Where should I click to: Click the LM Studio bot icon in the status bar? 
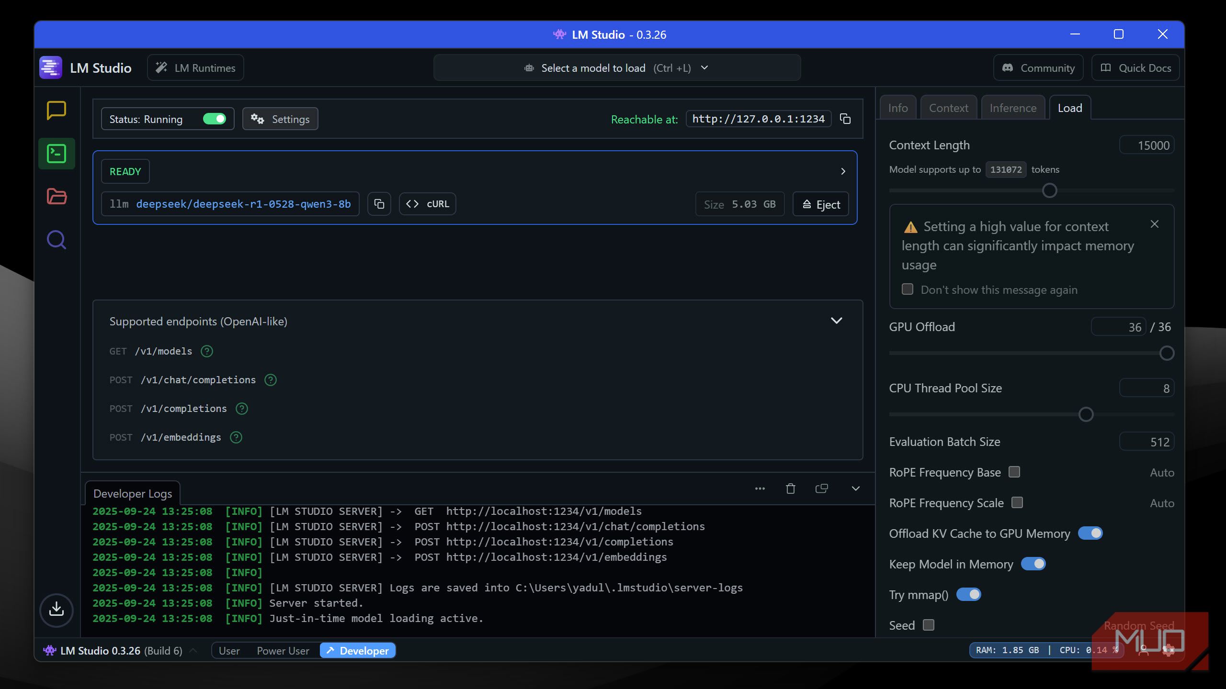pos(49,651)
